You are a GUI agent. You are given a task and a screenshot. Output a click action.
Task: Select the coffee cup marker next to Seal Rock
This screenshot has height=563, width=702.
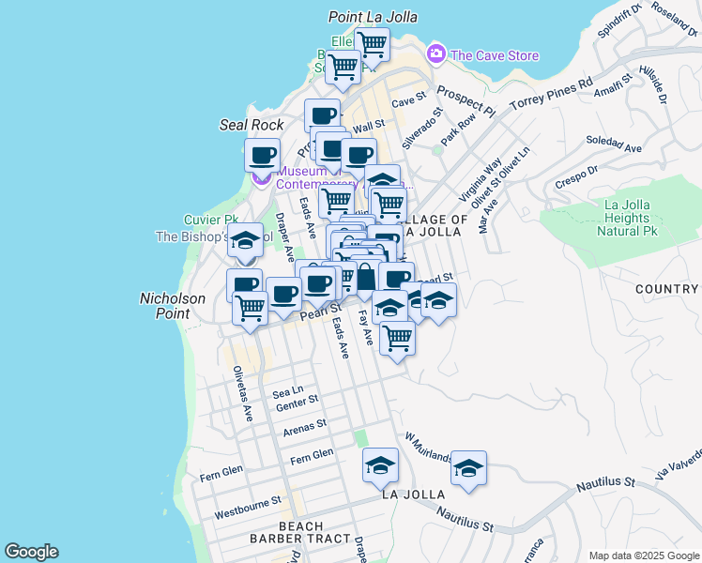263,156
